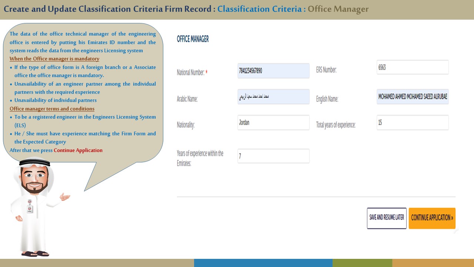Click the Total years of experience field

tap(413, 123)
